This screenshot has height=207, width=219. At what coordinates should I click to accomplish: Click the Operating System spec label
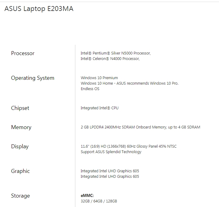tap(33, 78)
